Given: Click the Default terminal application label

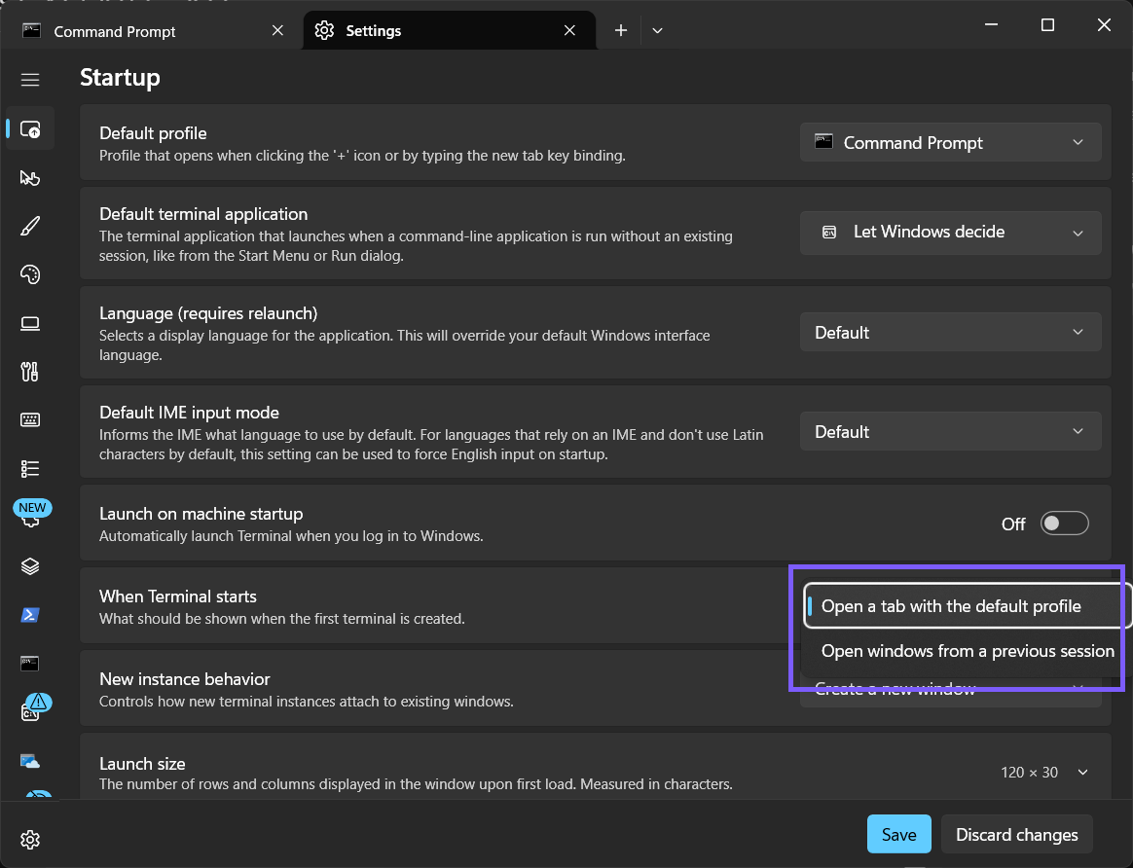Looking at the screenshot, I should [203, 214].
